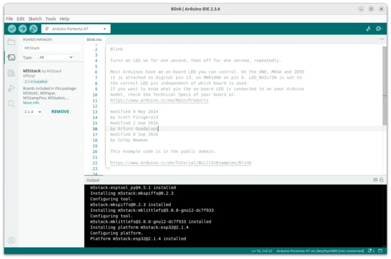Click the Verify sketch checkmark button
The image size is (391, 259).
12,29
